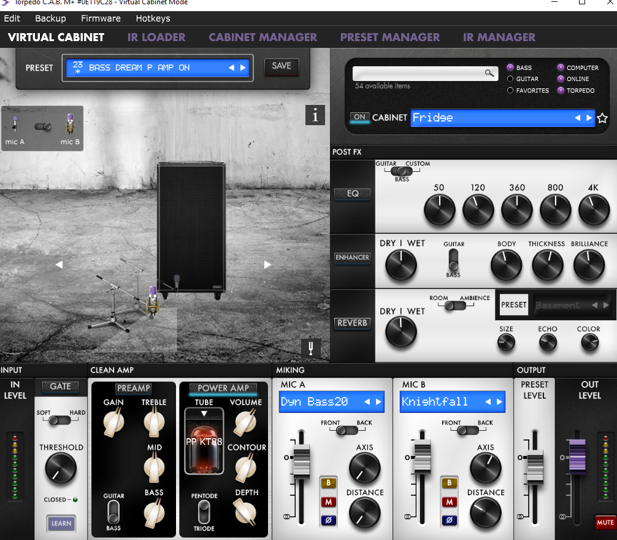Click the search magnifier icon

point(489,73)
